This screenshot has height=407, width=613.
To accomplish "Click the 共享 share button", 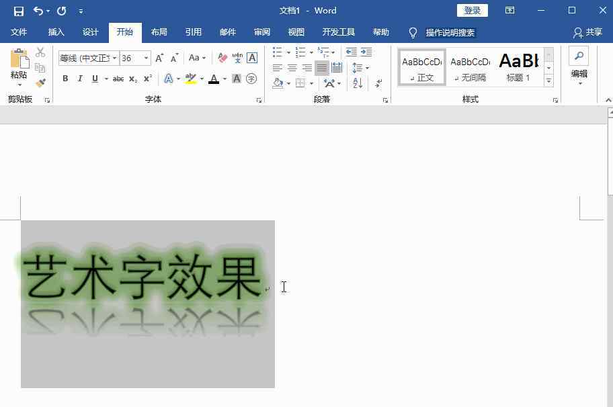I will point(587,32).
